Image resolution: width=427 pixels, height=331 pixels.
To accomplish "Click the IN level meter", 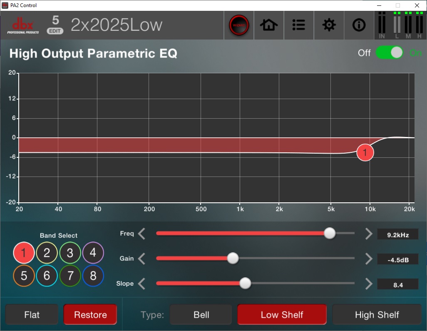I will click(x=382, y=25).
